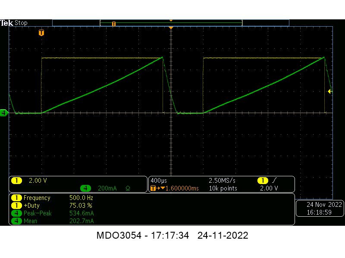The width and height of the screenshot is (345, 258).
Task: Select the Mean measurement row
Action: [x=52, y=221]
